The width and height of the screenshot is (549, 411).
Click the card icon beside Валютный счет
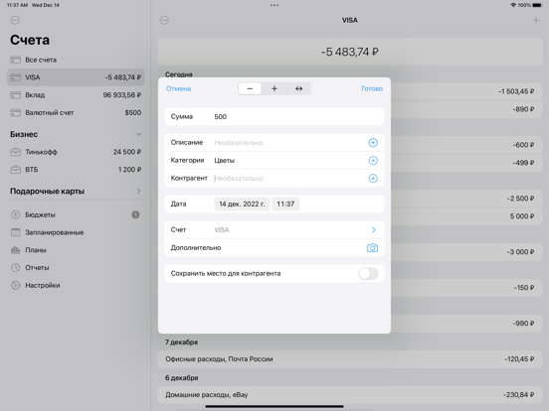15,112
